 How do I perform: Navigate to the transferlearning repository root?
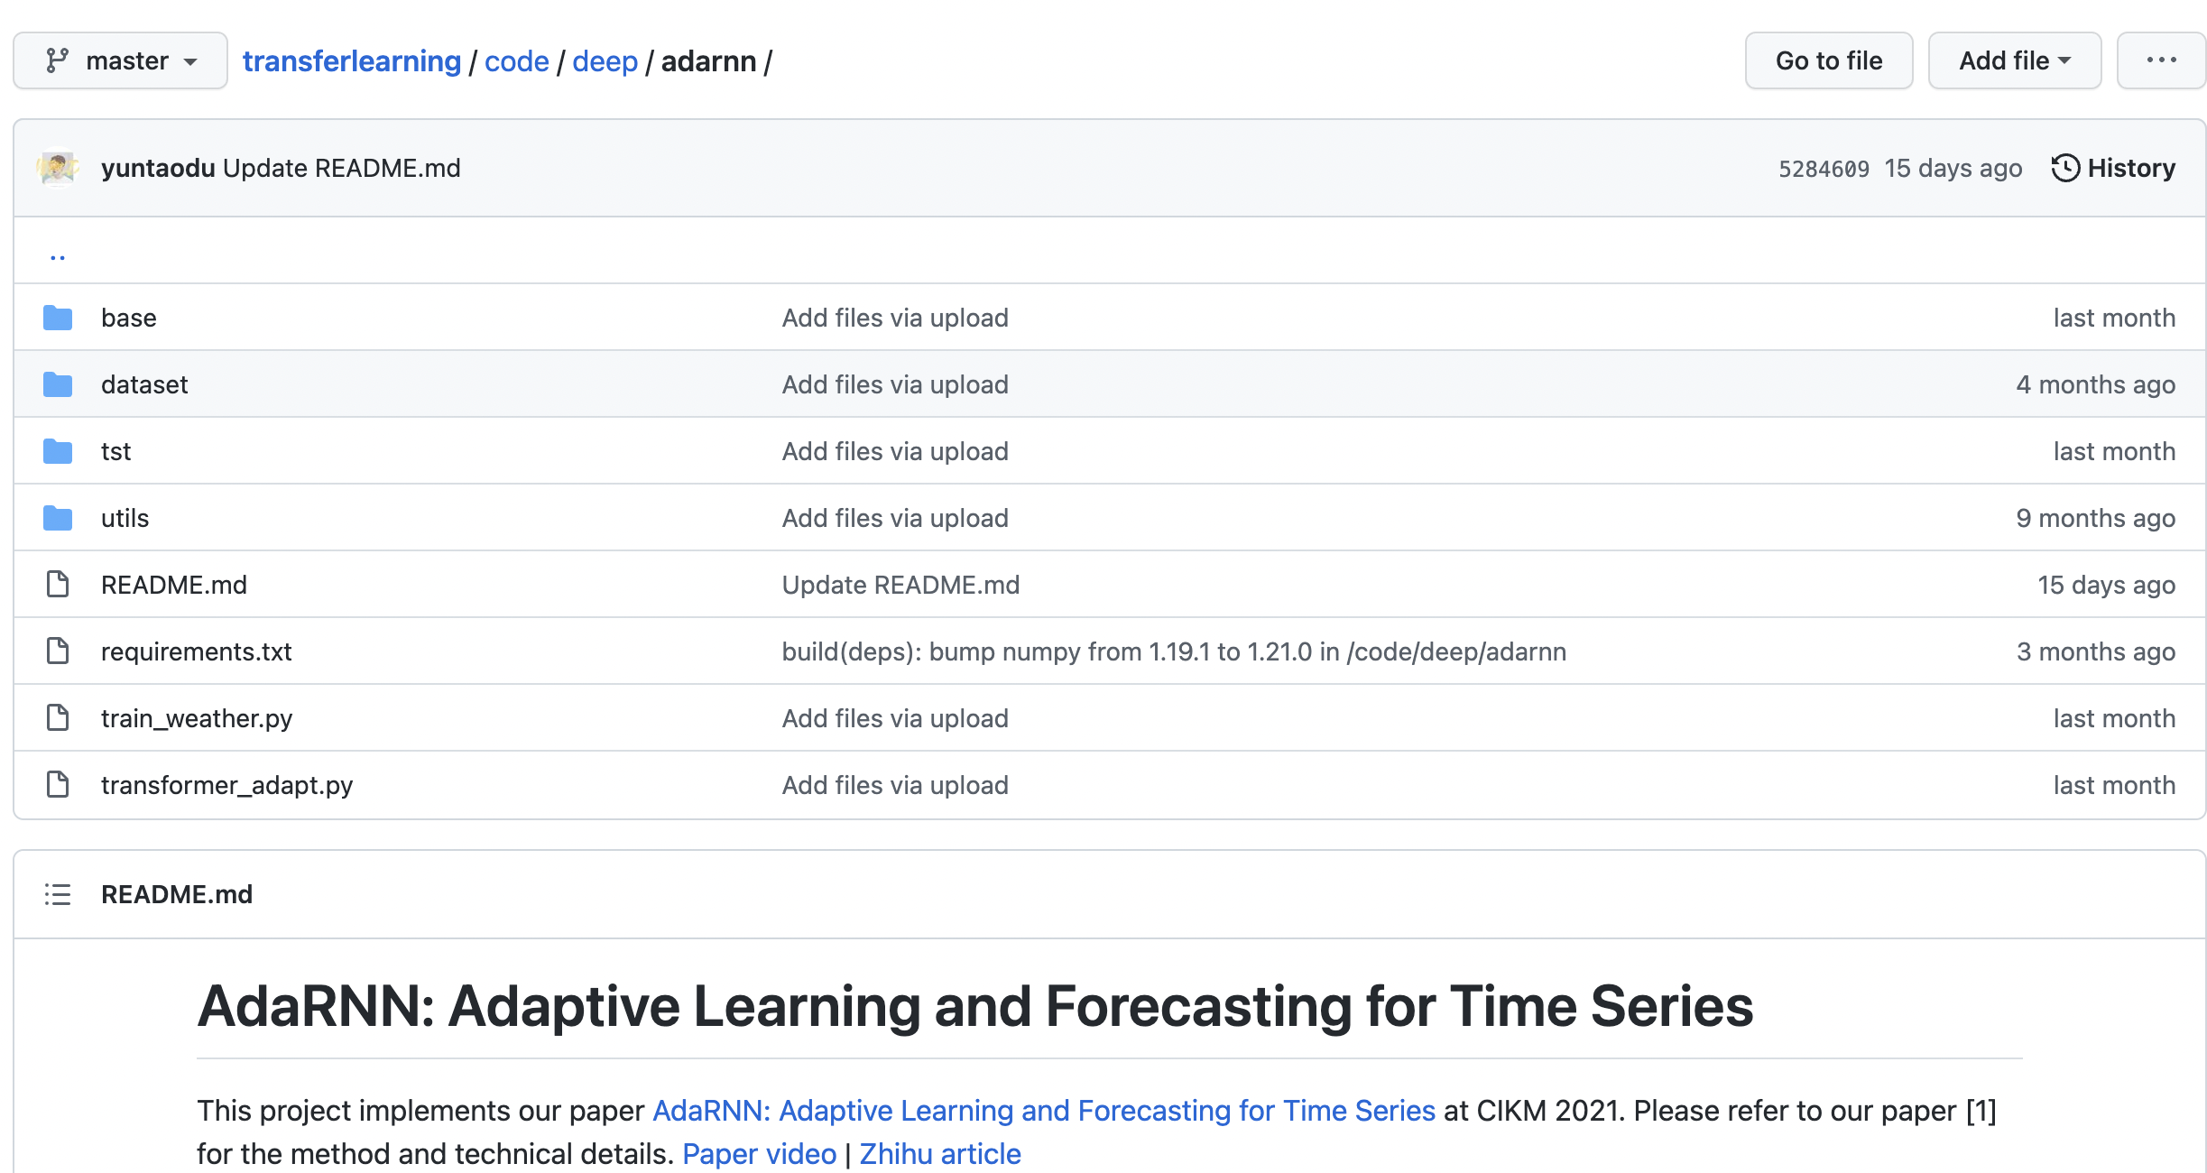point(351,60)
